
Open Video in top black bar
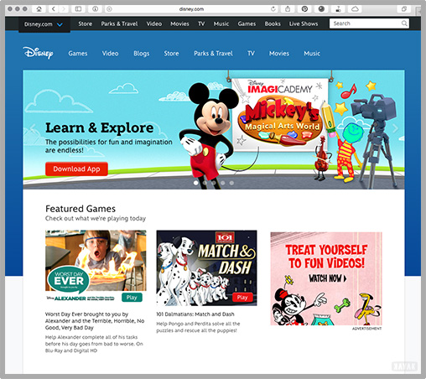tap(154, 23)
